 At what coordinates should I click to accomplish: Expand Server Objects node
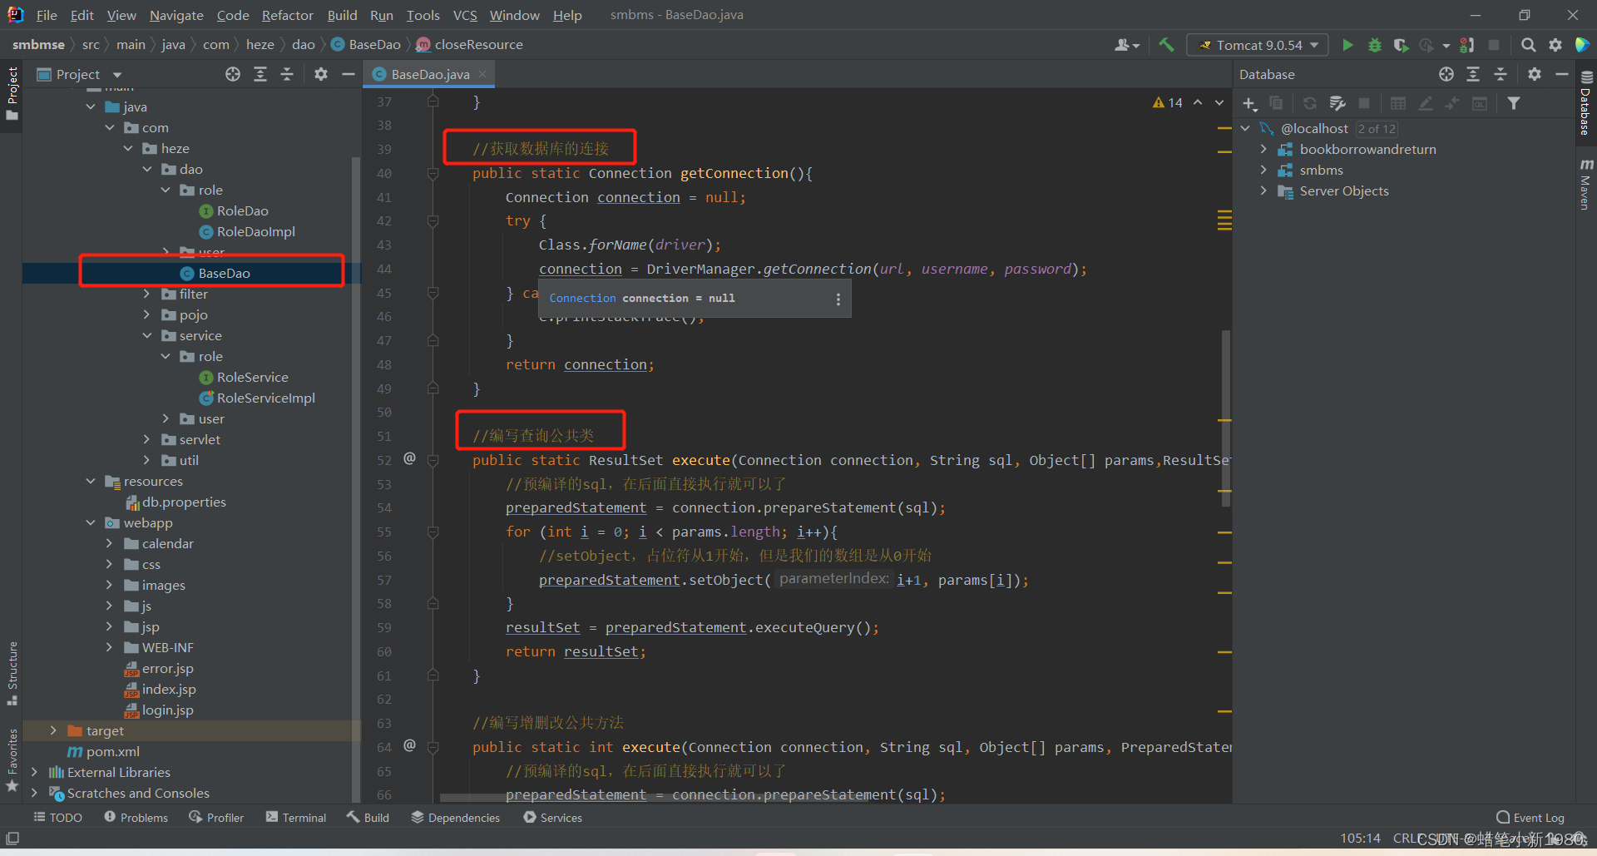pyautogui.click(x=1263, y=190)
